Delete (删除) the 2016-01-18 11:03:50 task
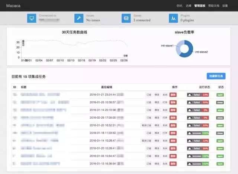The height and width of the screenshot is (174, 238). click(x=173, y=133)
